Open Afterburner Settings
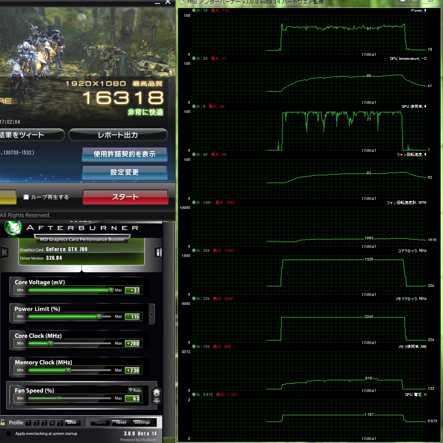The image size is (443, 443). point(142,422)
